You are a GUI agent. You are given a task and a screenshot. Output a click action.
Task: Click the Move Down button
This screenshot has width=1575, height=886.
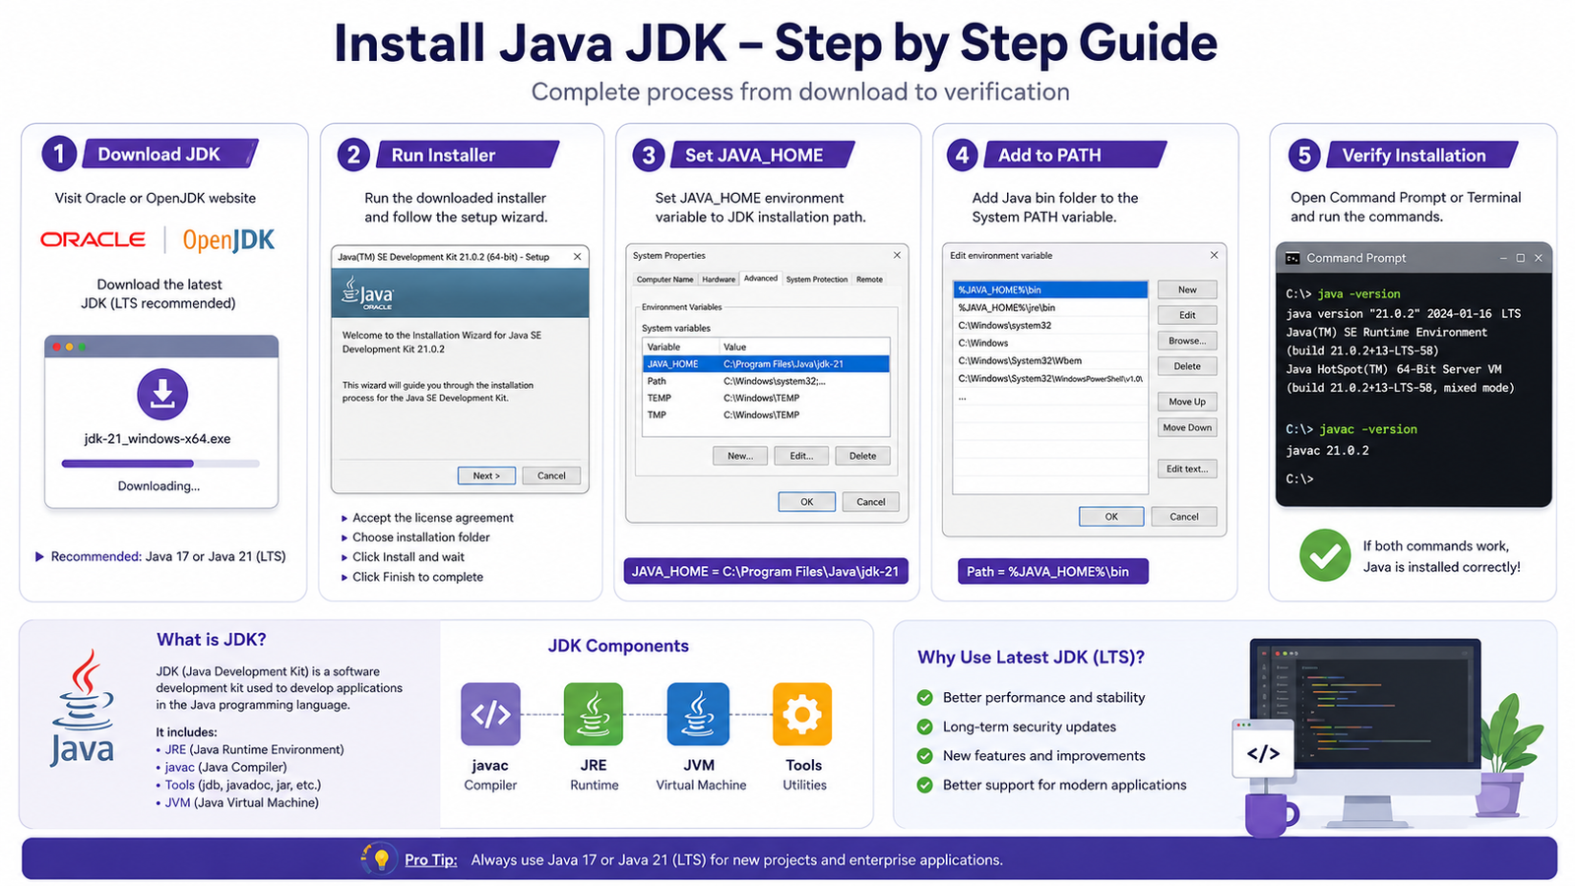pyautogui.click(x=1187, y=427)
